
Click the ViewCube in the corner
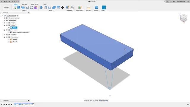184,18
